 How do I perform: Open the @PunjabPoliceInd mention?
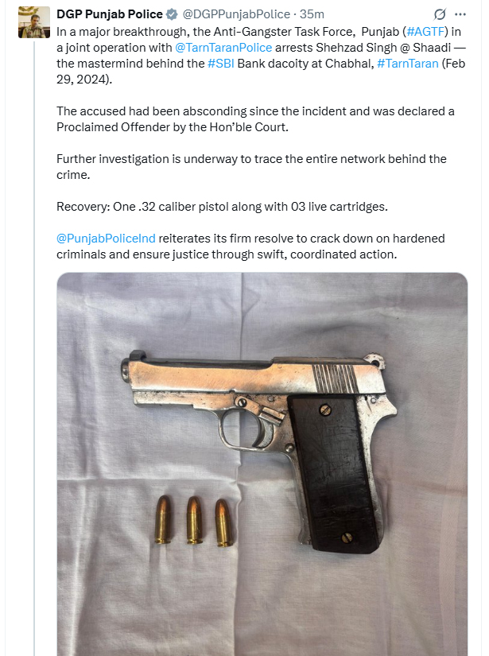[x=107, y=239]
